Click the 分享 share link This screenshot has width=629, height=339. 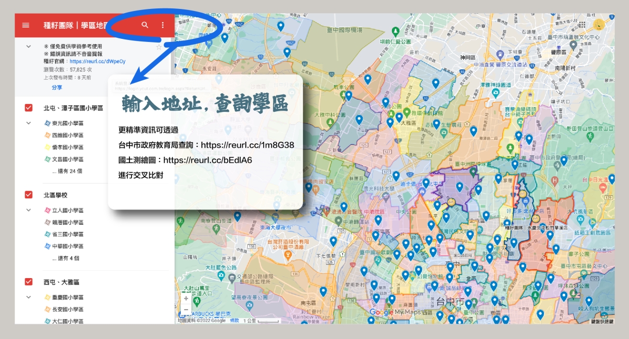(57, 88)
